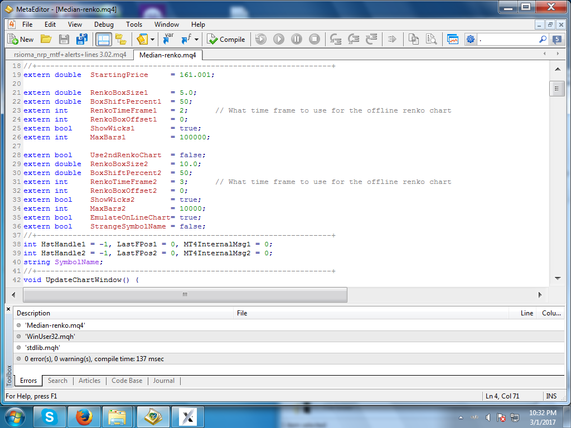The image size is (571, 428).
Task: Compile the current MQ4 file
Action: [226, 40]
